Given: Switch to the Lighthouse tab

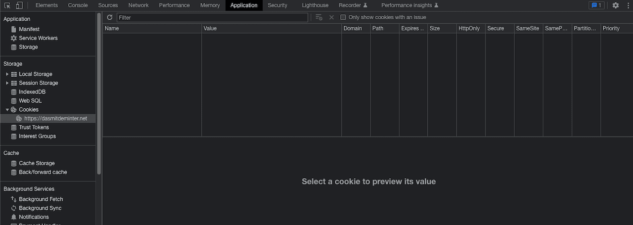Looking at the screenshot, I should tap(315, 5).
